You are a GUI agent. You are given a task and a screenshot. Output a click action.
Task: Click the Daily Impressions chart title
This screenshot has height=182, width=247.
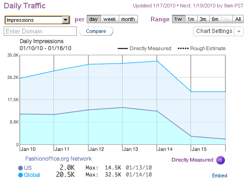[41, 41]
